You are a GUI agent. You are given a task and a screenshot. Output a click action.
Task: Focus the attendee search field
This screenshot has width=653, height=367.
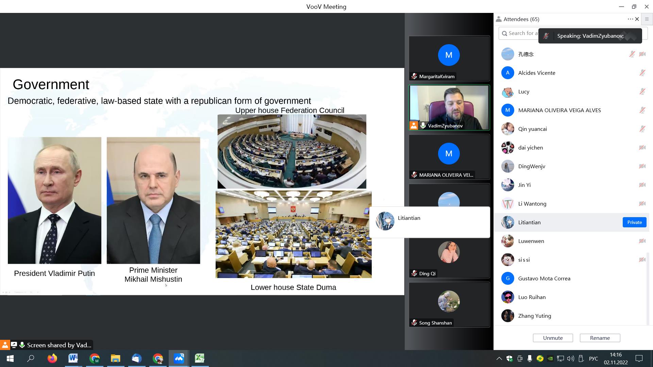(x=519, y=33)
